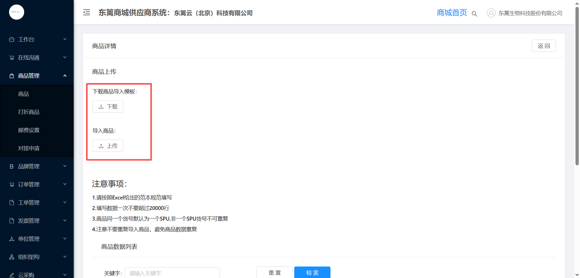580x278 pixels.
Task: Click the search magnifier icon in header
Action: tap(475, 14)
